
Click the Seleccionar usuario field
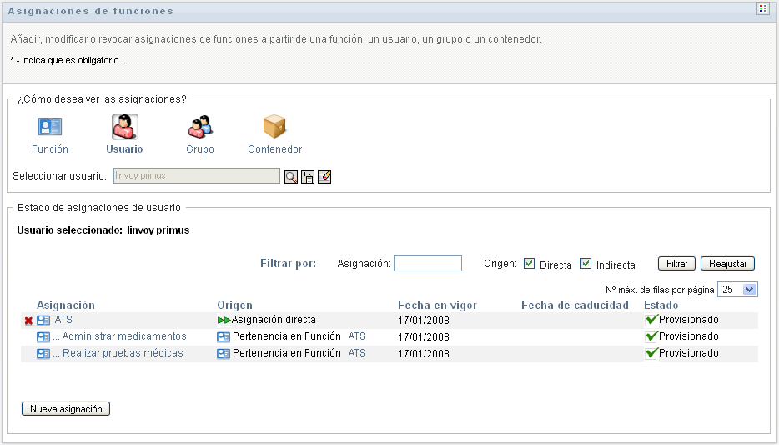point(197,175)
